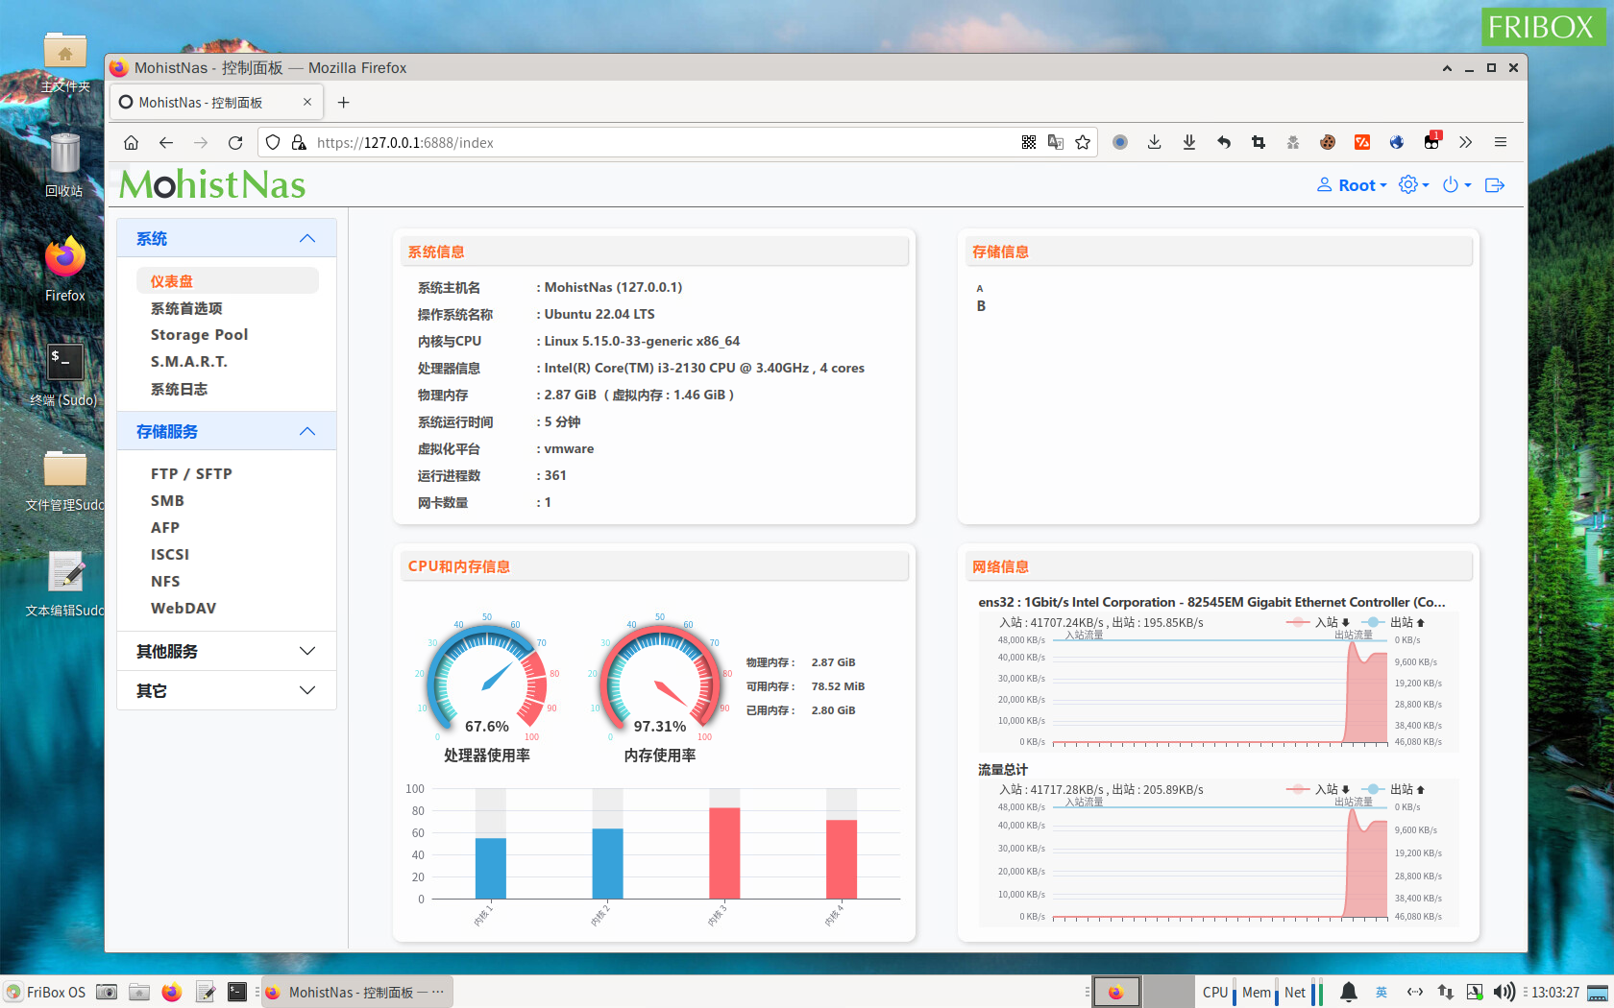Viewport: 1614px width, 1008px height.
Task: Toggle 入站 legend in 流量总计 chart
Action: (x=1318, y=789)
